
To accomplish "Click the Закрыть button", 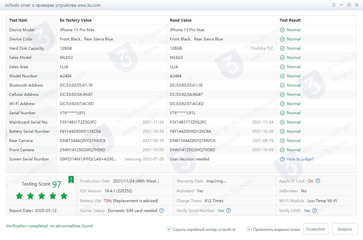I will pyautogui.click(x=345, y=229).
